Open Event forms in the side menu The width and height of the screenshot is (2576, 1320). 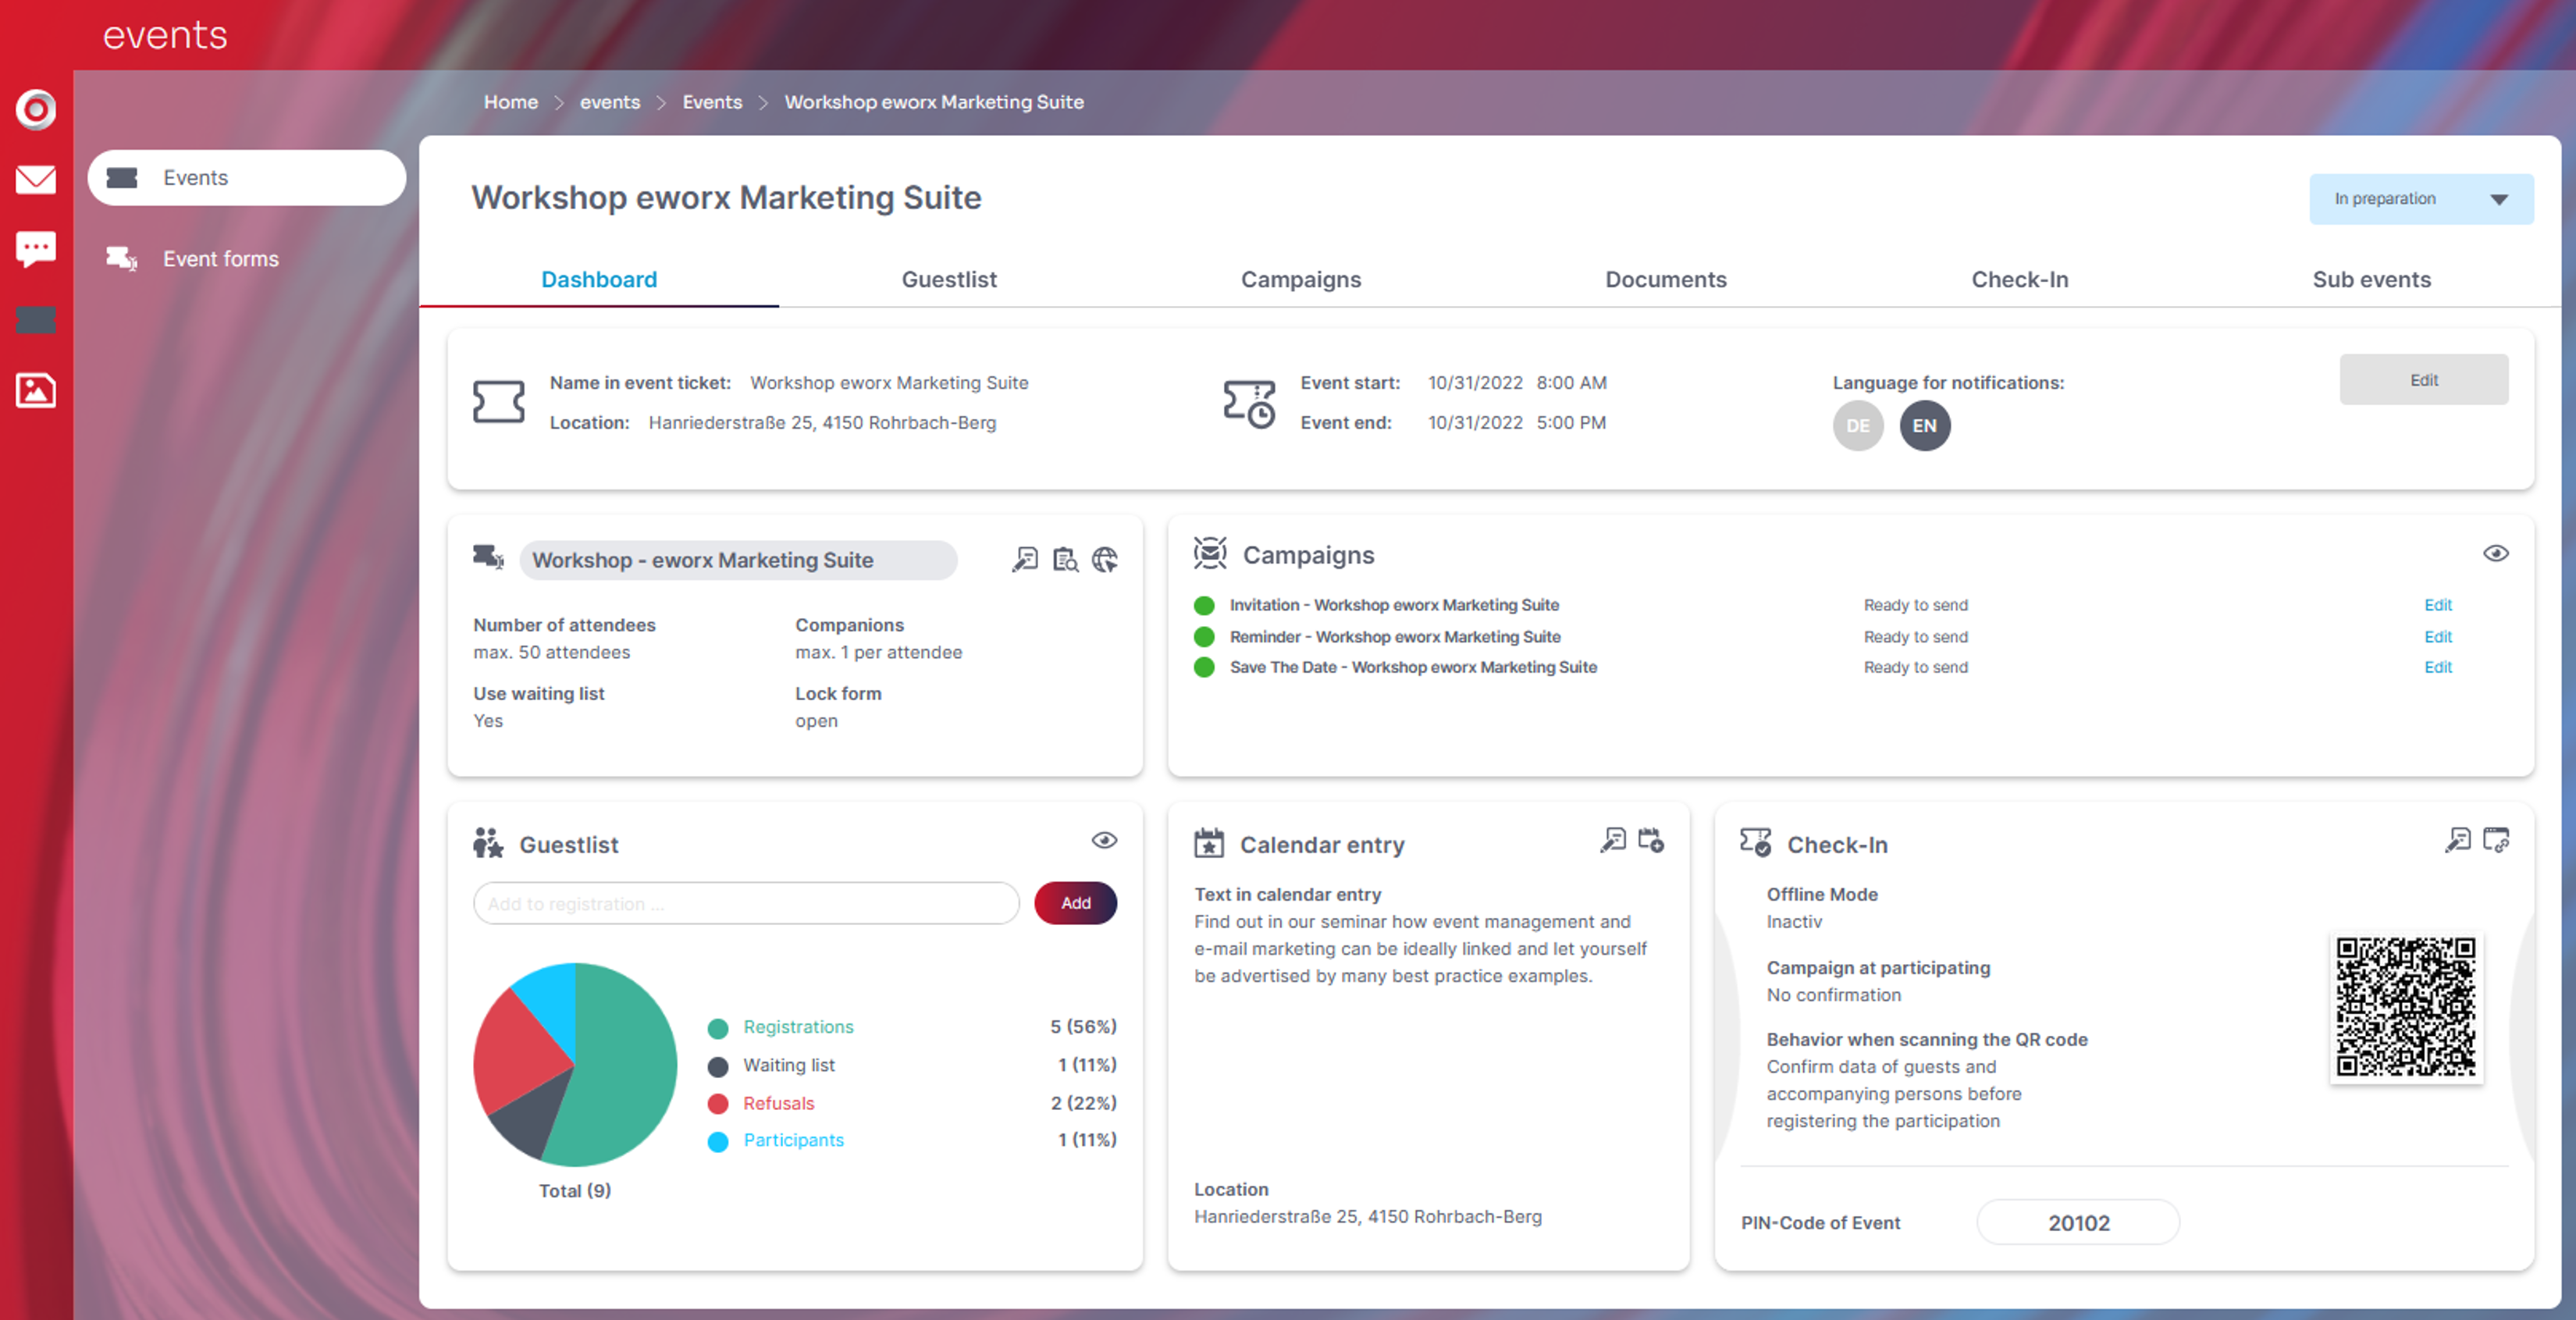click(221, 259)
